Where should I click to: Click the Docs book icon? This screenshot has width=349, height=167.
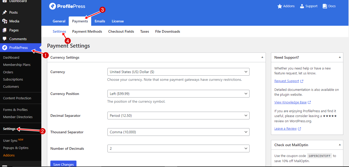(325, 6)
